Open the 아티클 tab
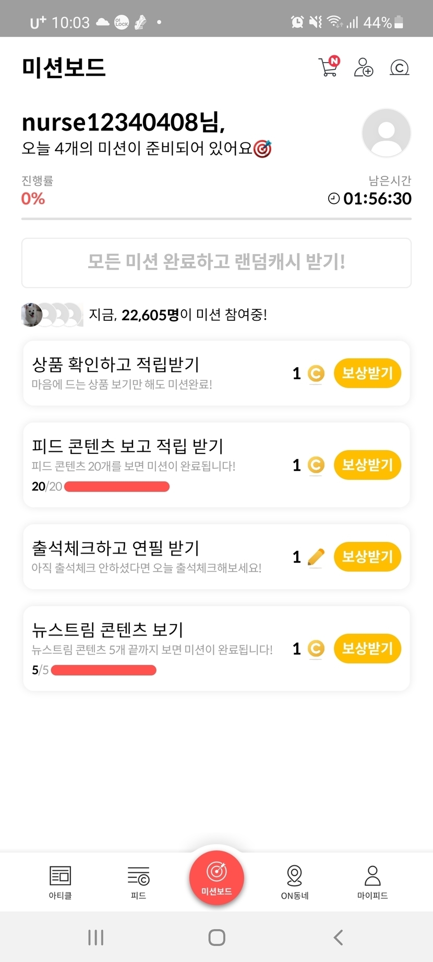433x962 pixels. click(60, 882)
